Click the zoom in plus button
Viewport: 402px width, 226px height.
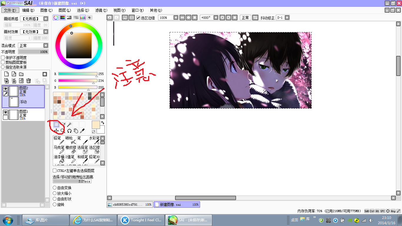pos(188,18)
